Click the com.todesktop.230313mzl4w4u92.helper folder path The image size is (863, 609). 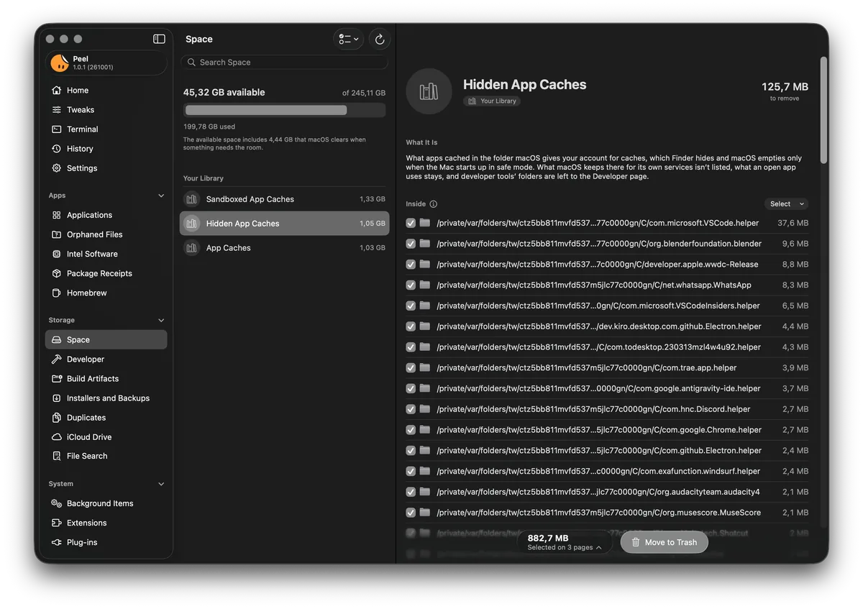click(598, 347)
